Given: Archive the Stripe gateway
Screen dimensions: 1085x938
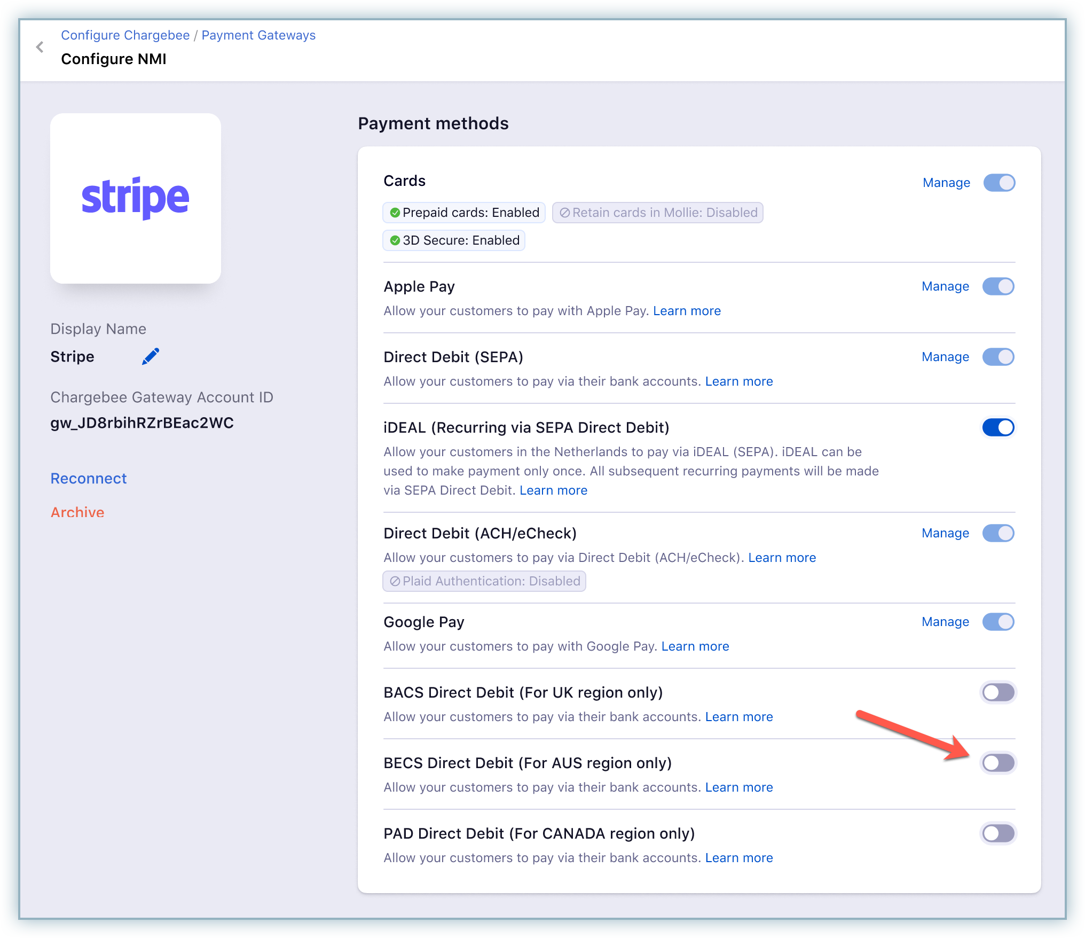Looking at the screenshot, I should (77, 512).
